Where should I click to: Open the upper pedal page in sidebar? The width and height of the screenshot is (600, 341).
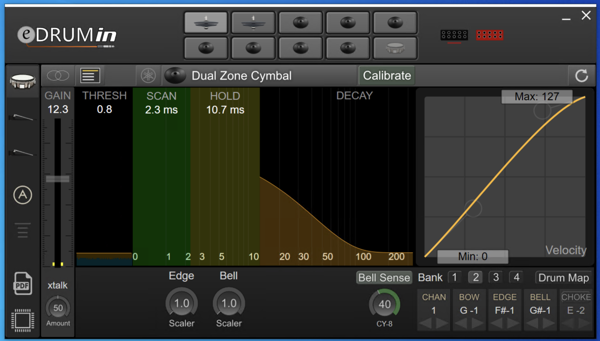pos(23,118)
